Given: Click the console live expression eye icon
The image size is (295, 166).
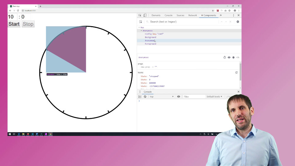Looking at the screenshot, I should click(178, 97).
